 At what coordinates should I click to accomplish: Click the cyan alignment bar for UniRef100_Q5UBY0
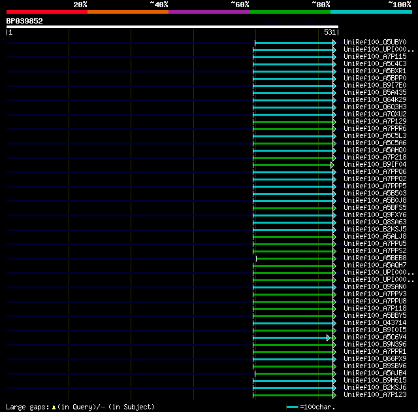point(295,43)
